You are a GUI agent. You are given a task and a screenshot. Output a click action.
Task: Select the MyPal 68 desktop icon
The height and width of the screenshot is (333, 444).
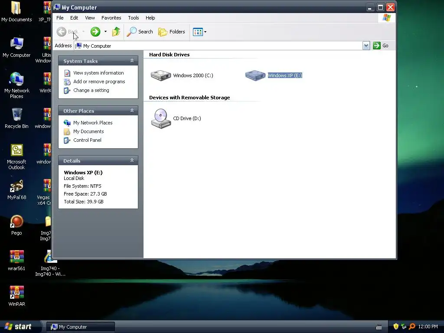16,190
